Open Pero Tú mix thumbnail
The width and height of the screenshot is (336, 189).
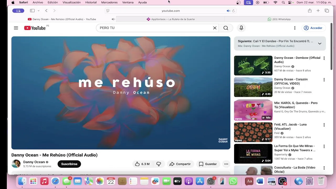(253, 110)
